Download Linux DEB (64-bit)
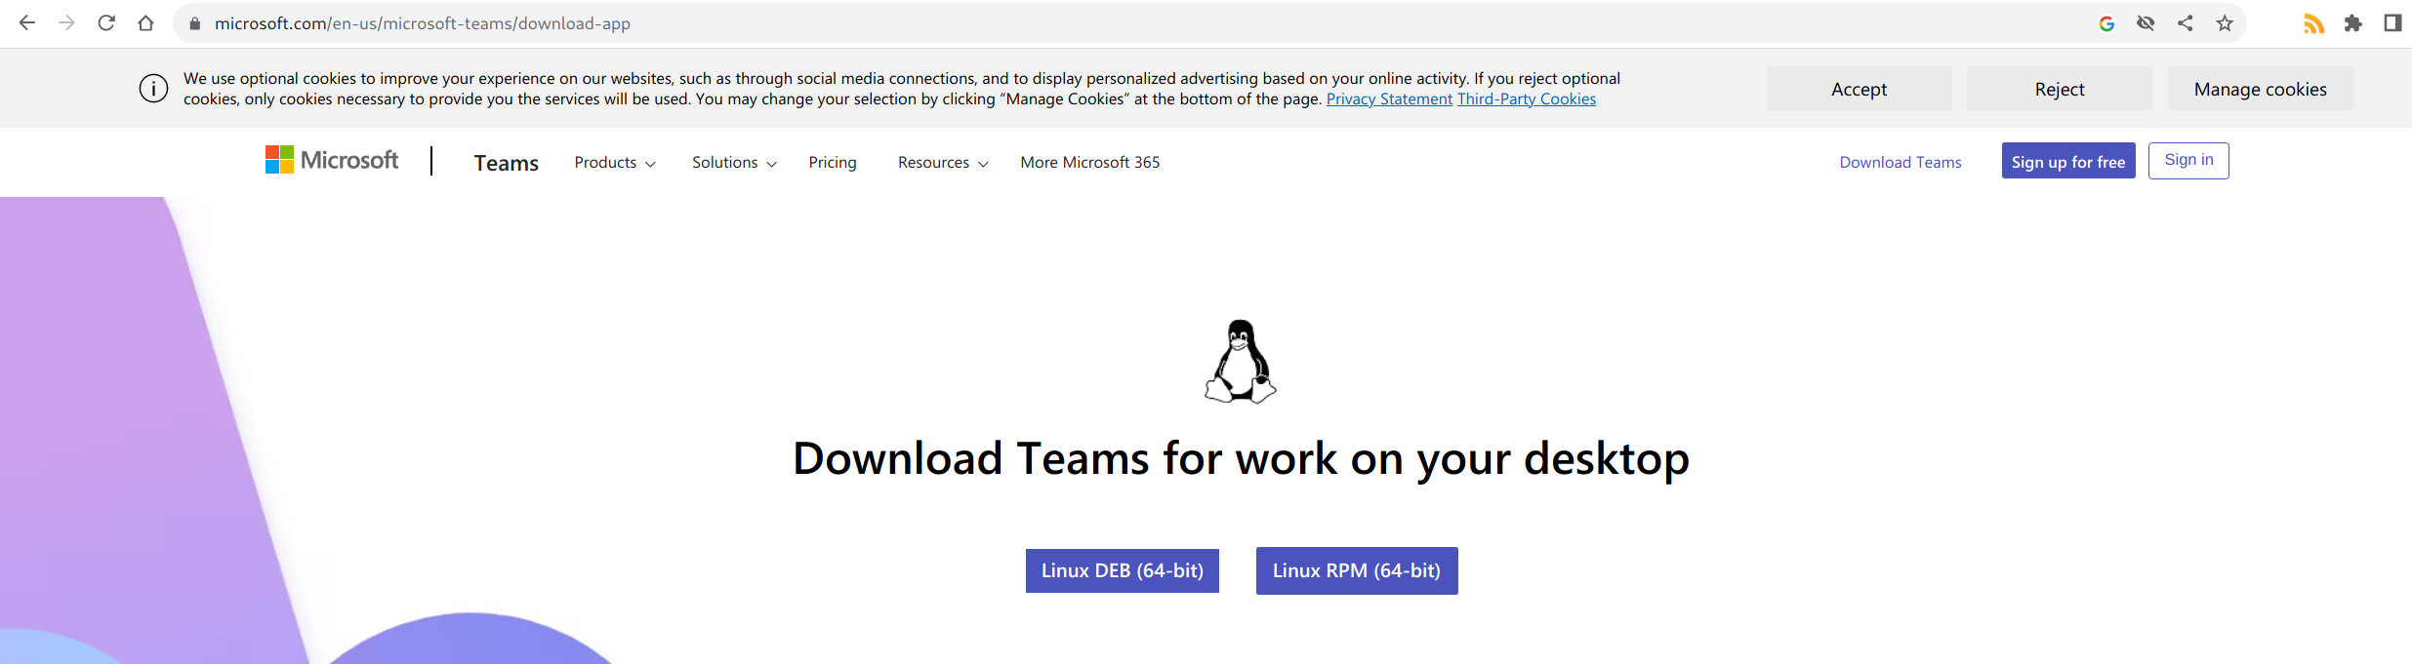2412x664 pixels. click(x=1123, y=570)
